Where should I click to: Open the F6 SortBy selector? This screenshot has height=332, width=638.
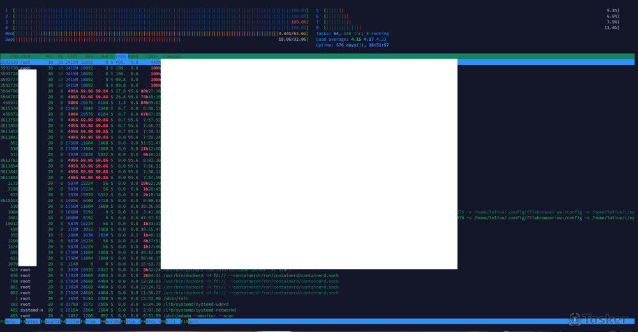point(110,321)
